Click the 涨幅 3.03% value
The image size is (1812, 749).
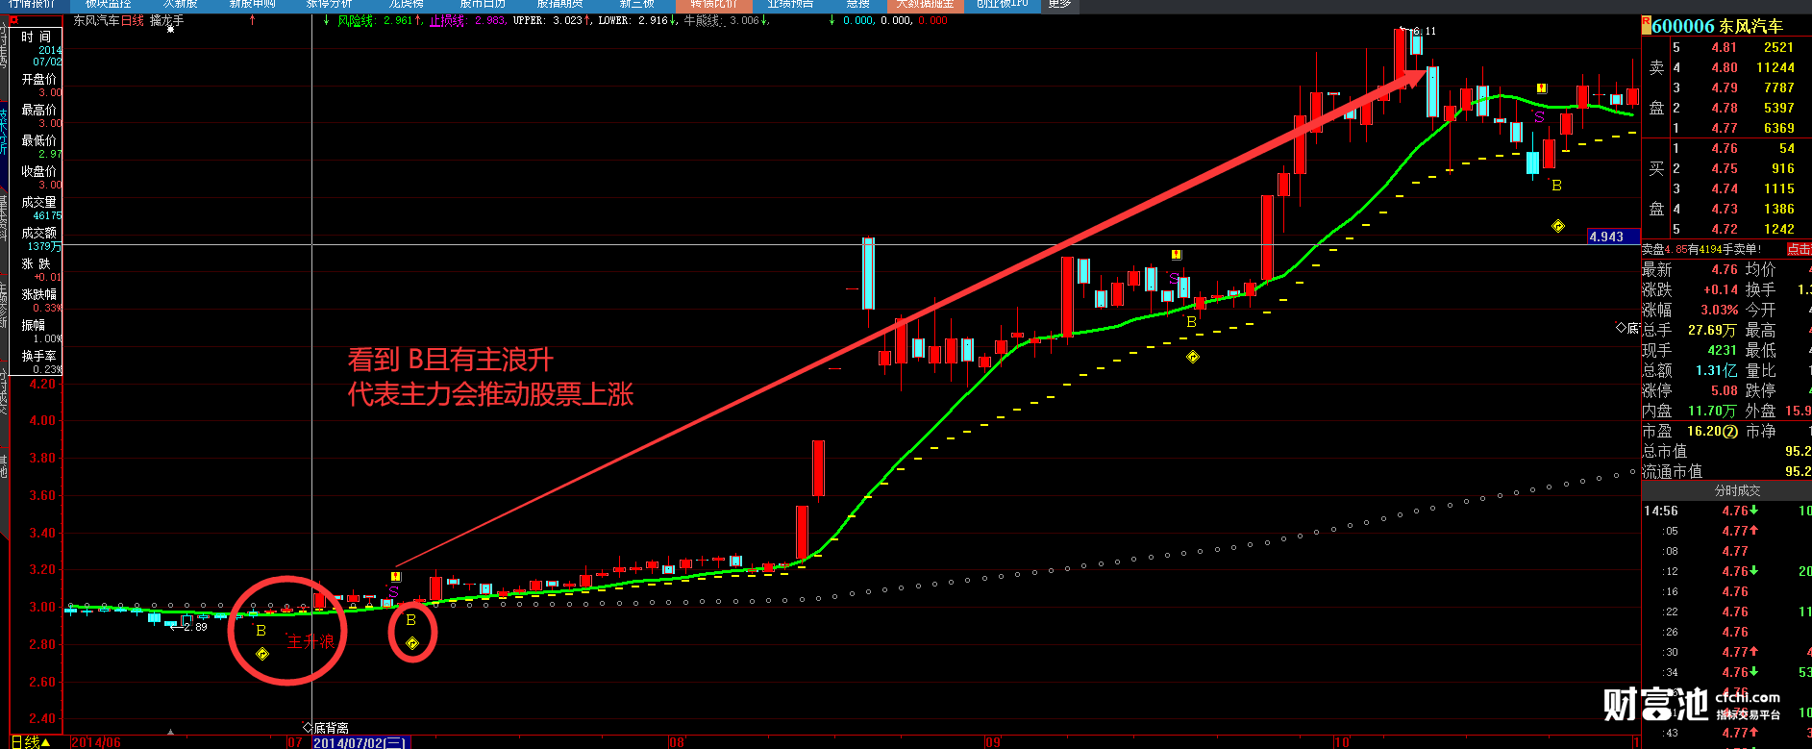point(1719,310)
